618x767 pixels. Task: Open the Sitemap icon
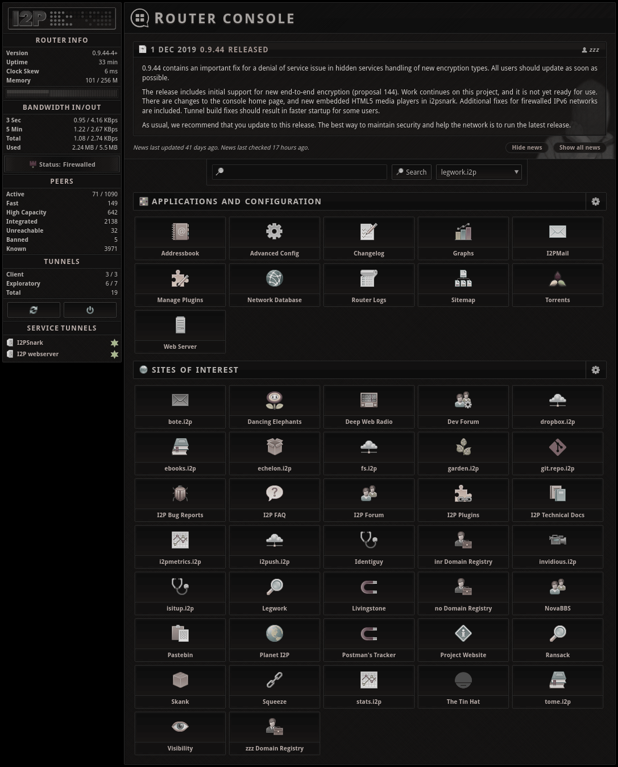point(463,278)
